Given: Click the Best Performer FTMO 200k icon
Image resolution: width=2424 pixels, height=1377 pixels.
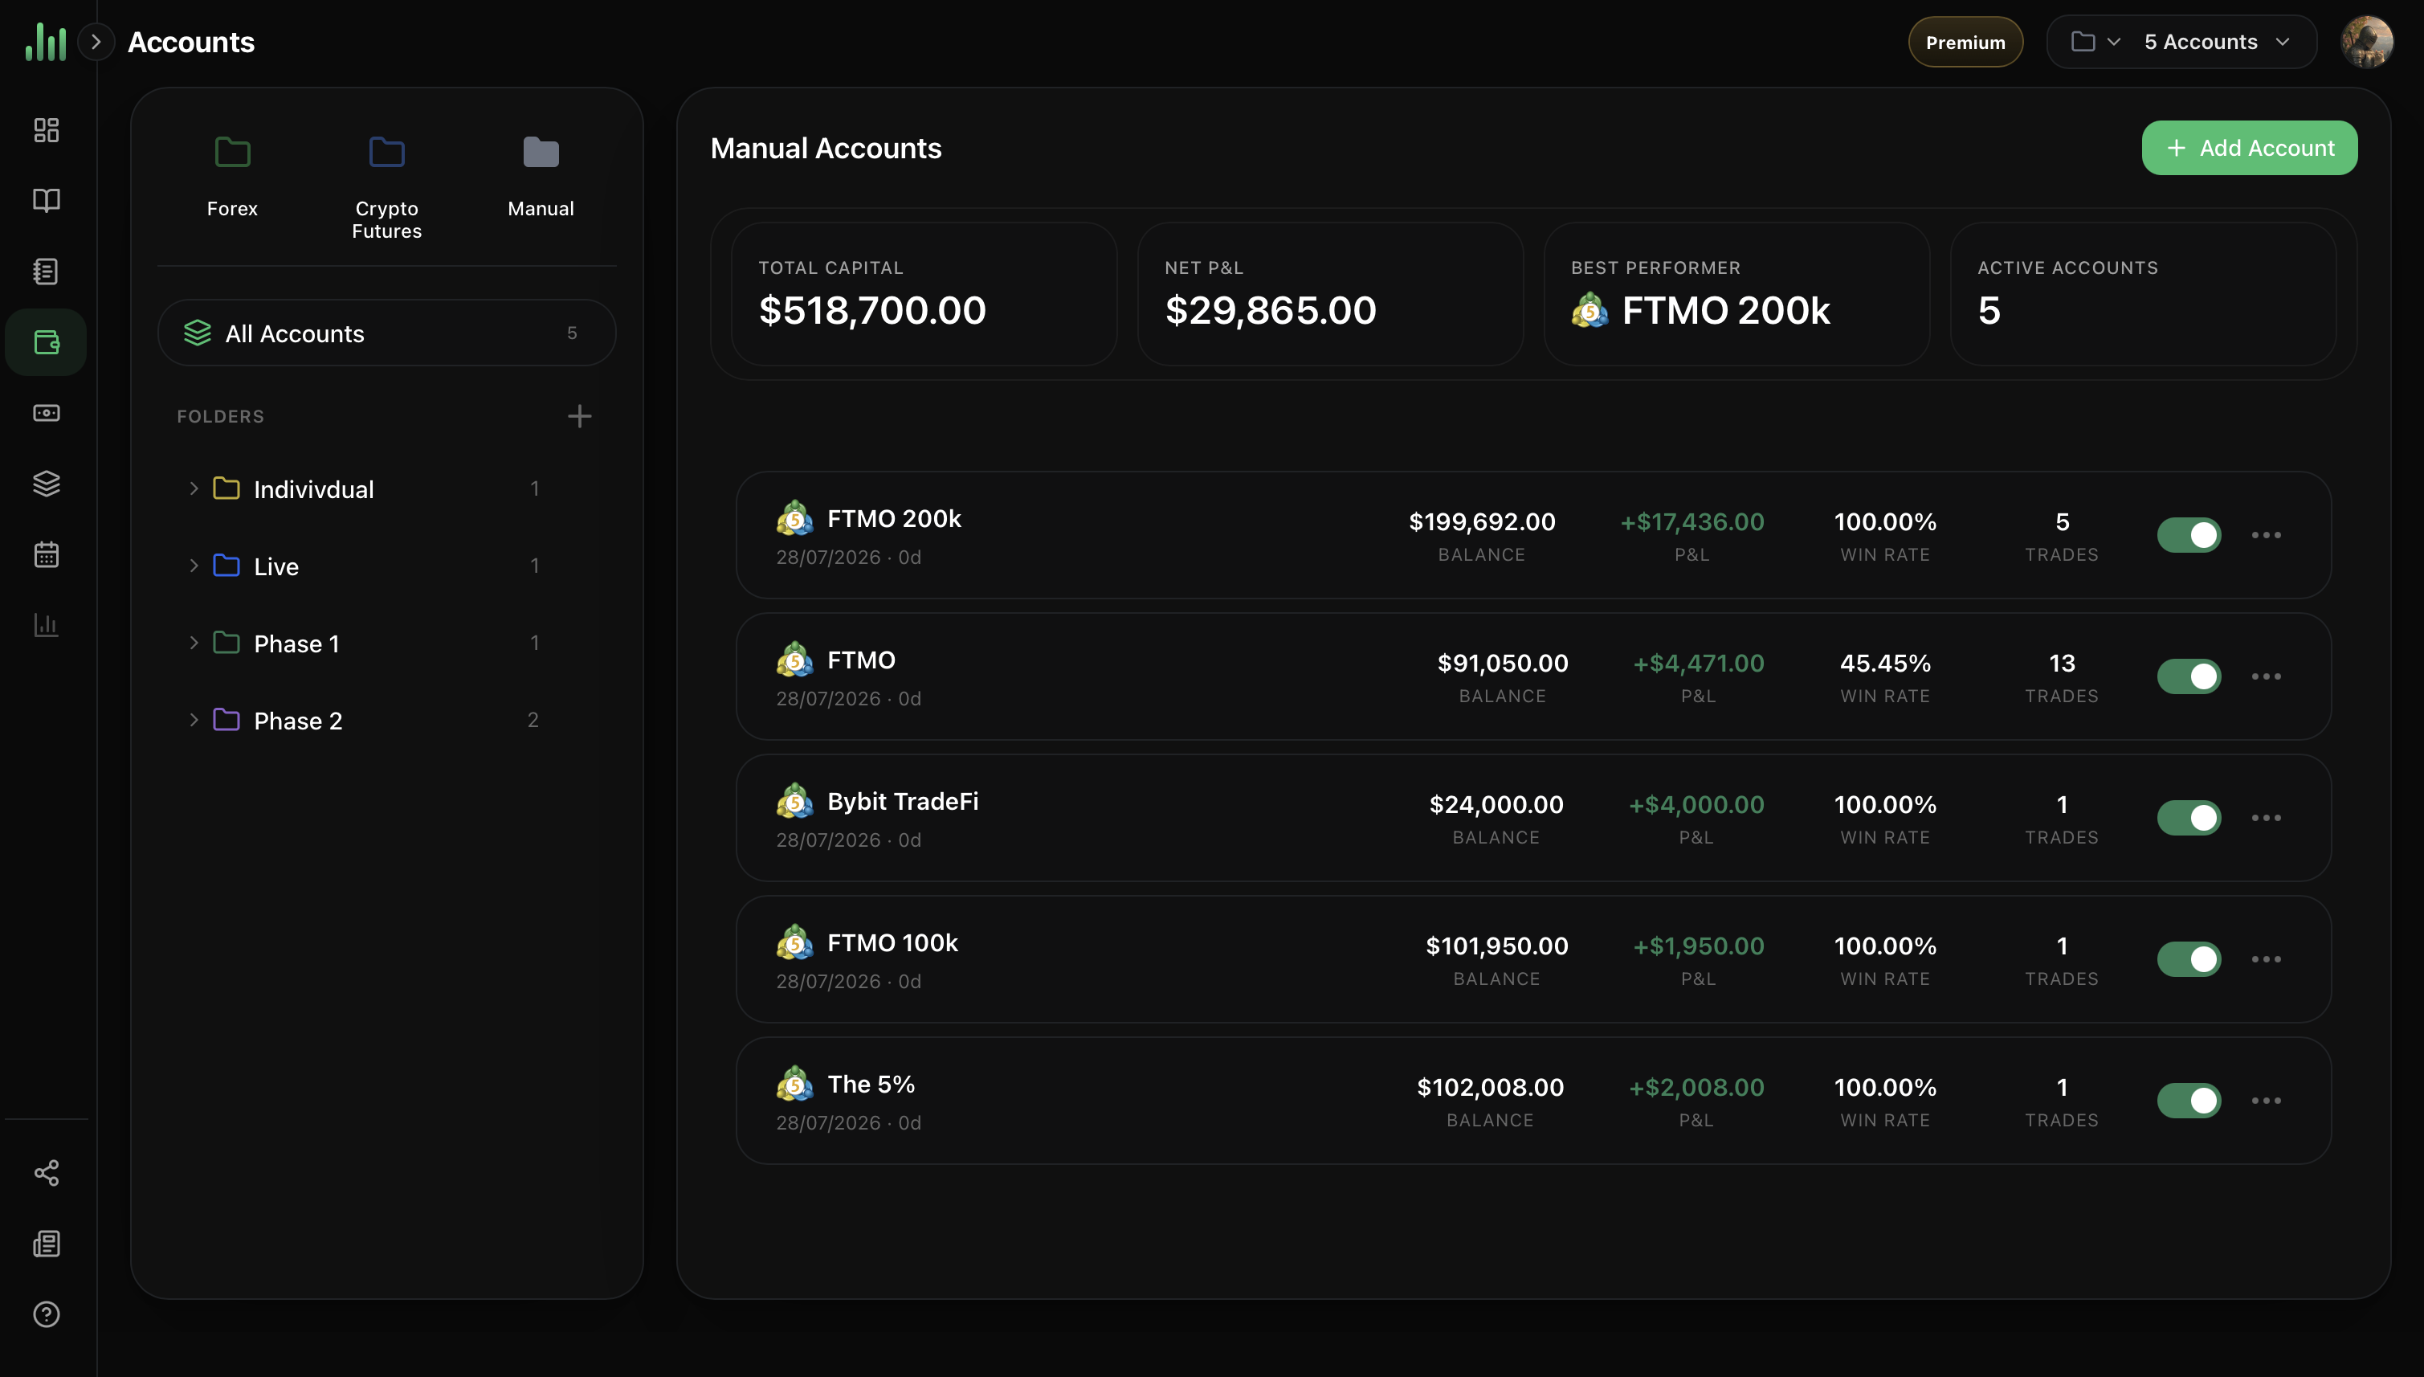Looking at the screenshot, I should [1590, 310].
